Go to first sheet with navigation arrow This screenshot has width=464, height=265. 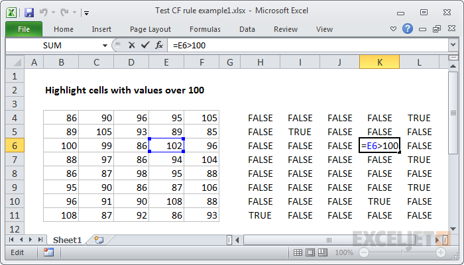11,239
